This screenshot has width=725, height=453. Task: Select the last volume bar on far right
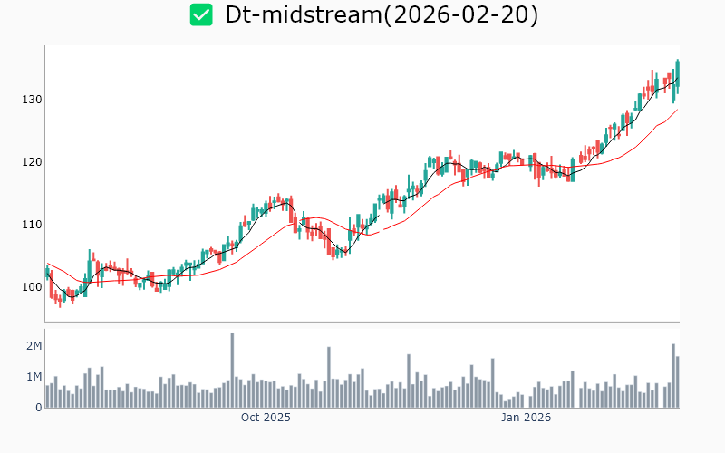(677, 381)
